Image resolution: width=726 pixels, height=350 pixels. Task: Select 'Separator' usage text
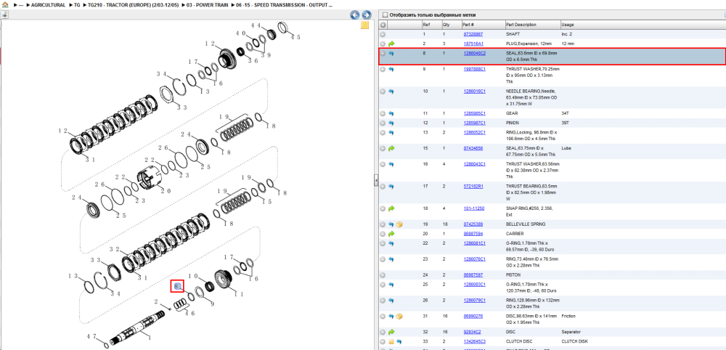click(x=571, y=332)
